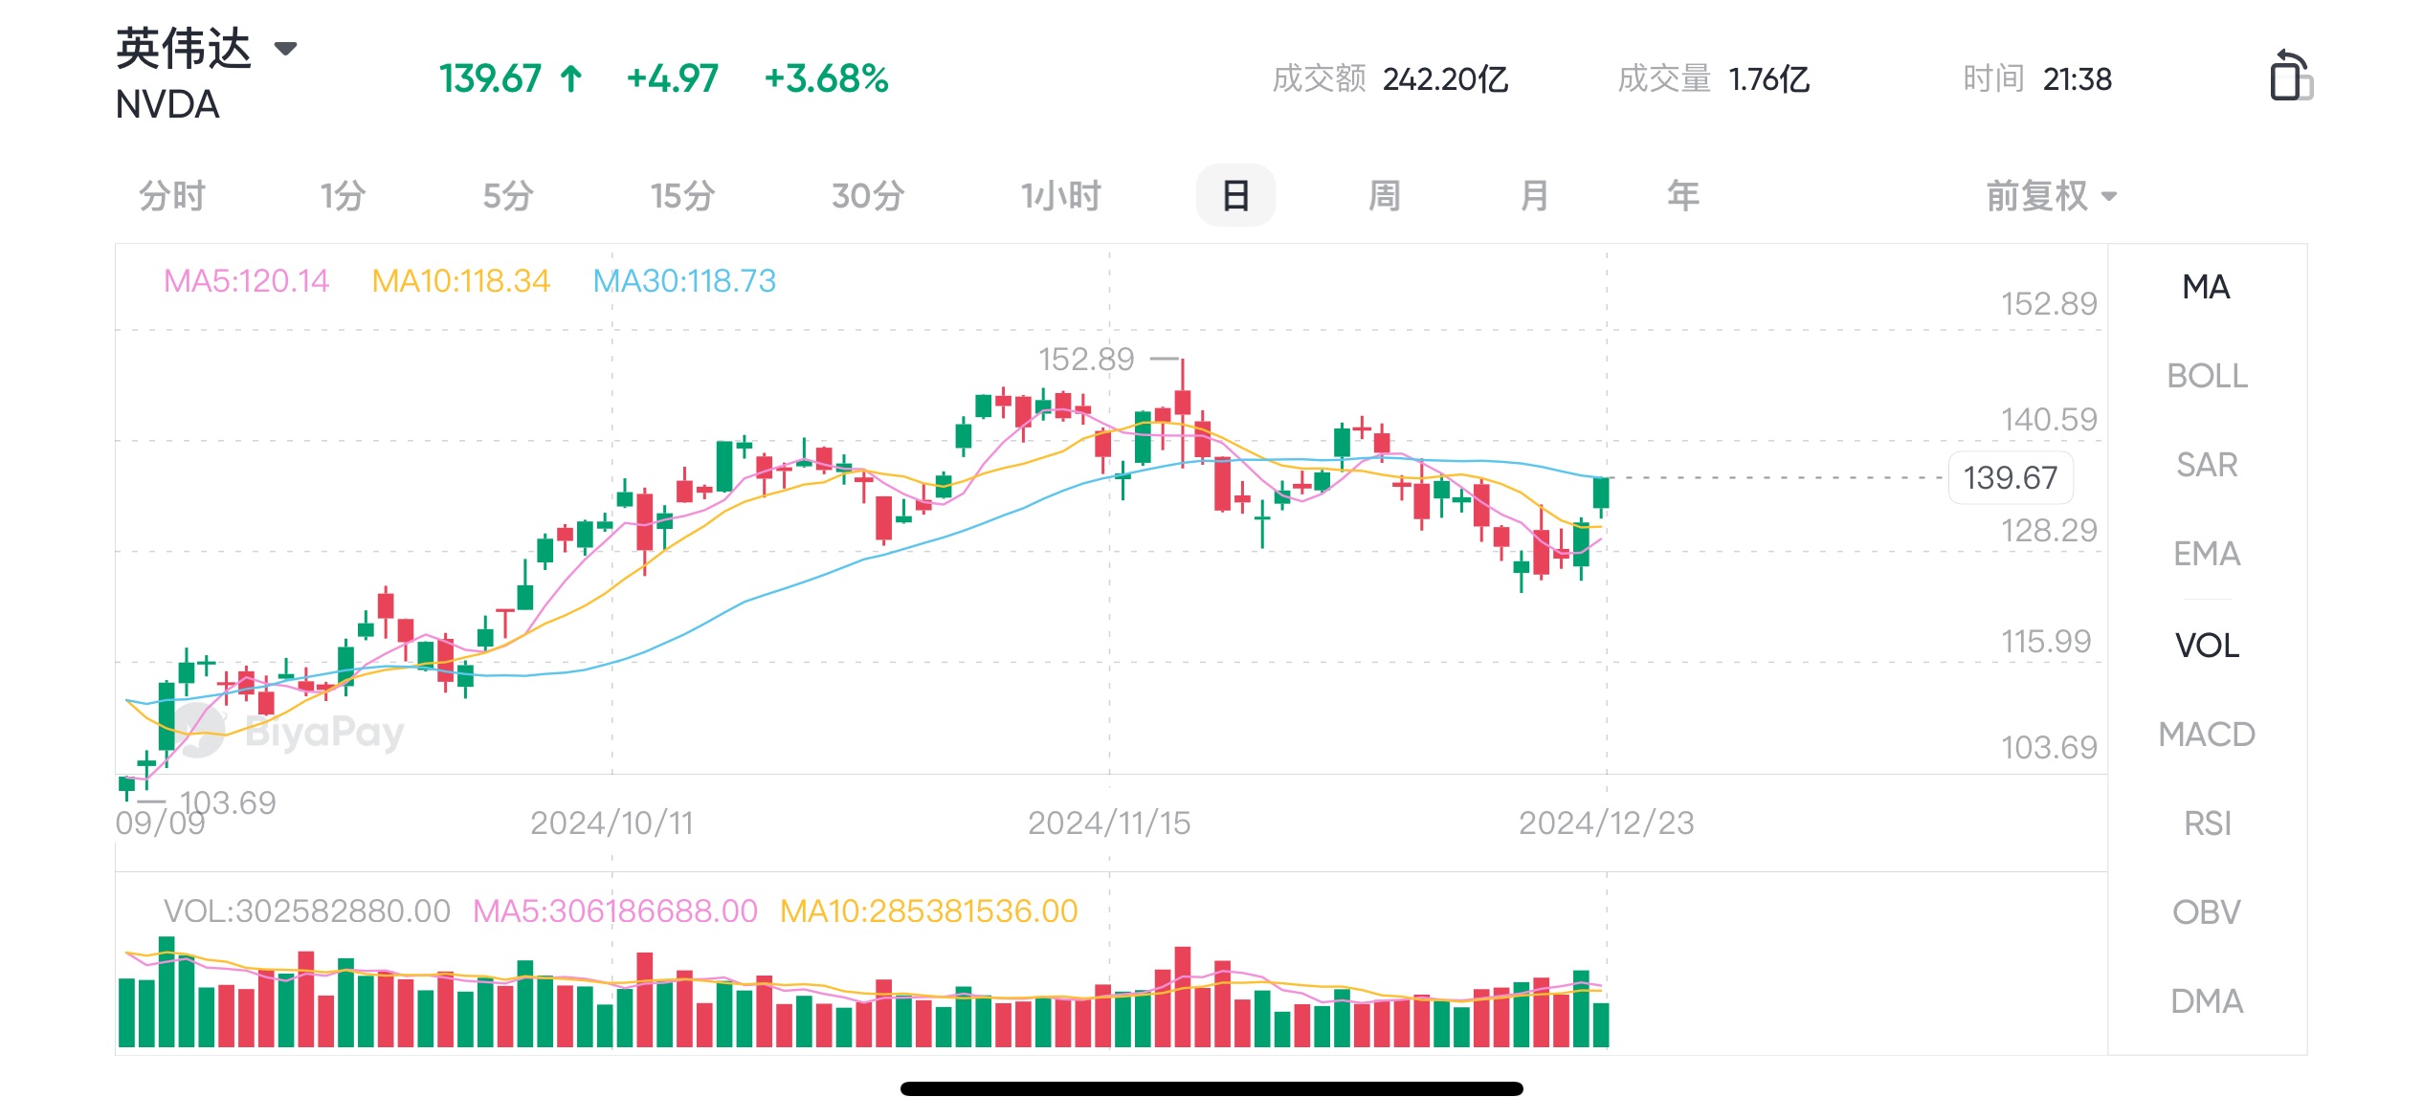
Task: Switch to the 分时 intraday tab
Action: [x=172, y=196]
